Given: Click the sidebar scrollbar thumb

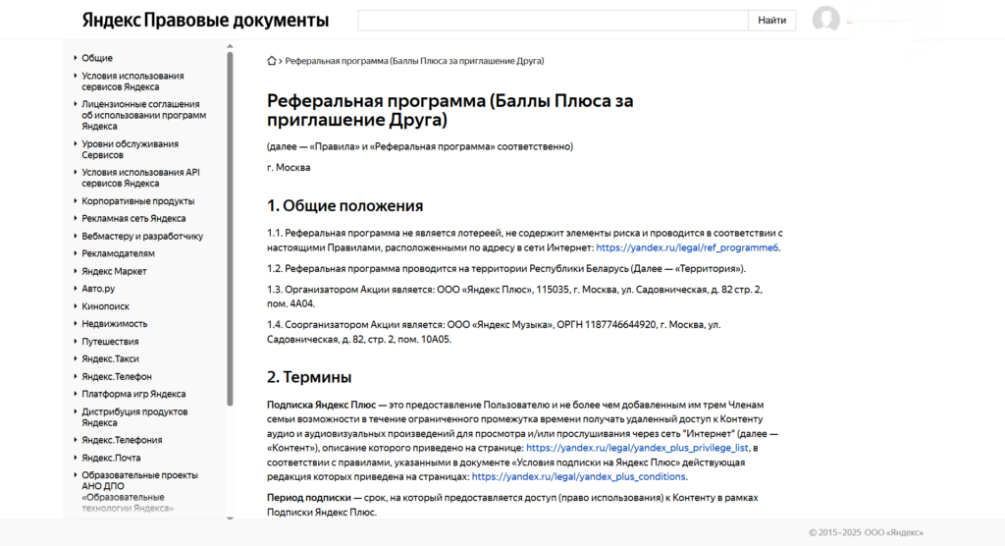Looking at the screenshot, I should coord(230,229).
